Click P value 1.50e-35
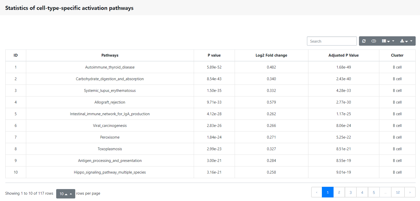This screenshot has width=420, height=201. [x=214, y=91]
